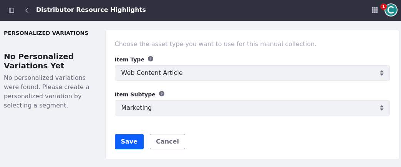Image resolution: width=401 pixels, height=167 pixels.
Task: Click the Distributor Resource Highlights title
Action: pyautogui.click(x=91, y=10)
